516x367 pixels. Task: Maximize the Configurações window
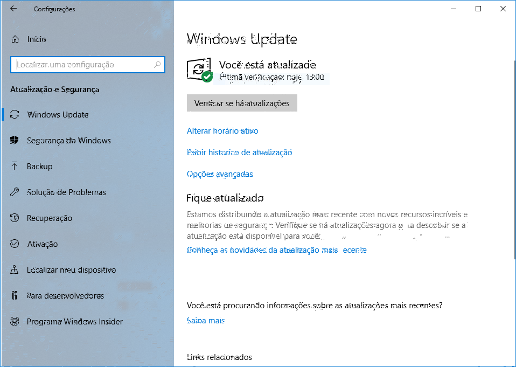click(x=478, y=9)
